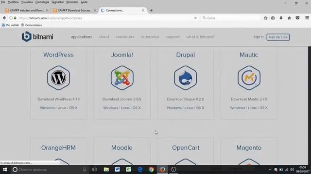Stop loading page with X in address bar
Viewport: 311px width, 174px height.
click(x=195, y=18)
